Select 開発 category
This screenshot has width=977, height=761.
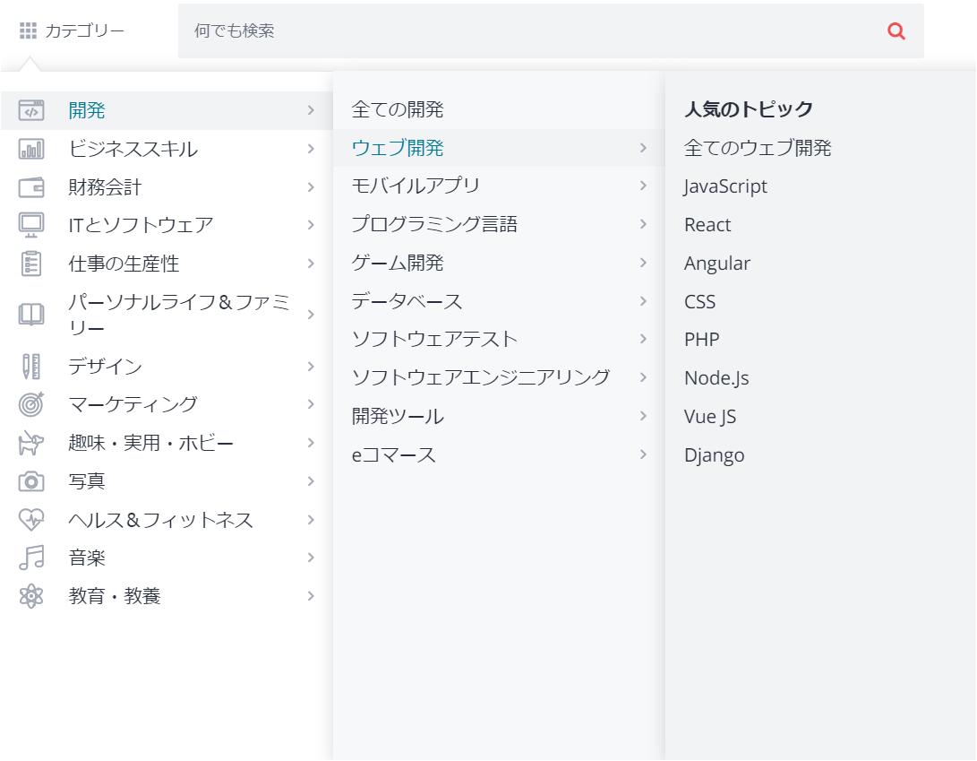[87, 110]
